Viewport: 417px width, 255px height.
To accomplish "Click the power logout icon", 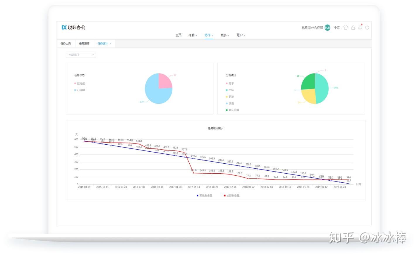I will (367, 28).
